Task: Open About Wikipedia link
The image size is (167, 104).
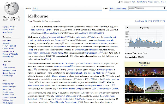Action: pyautogui.click(x=9, y=68)
